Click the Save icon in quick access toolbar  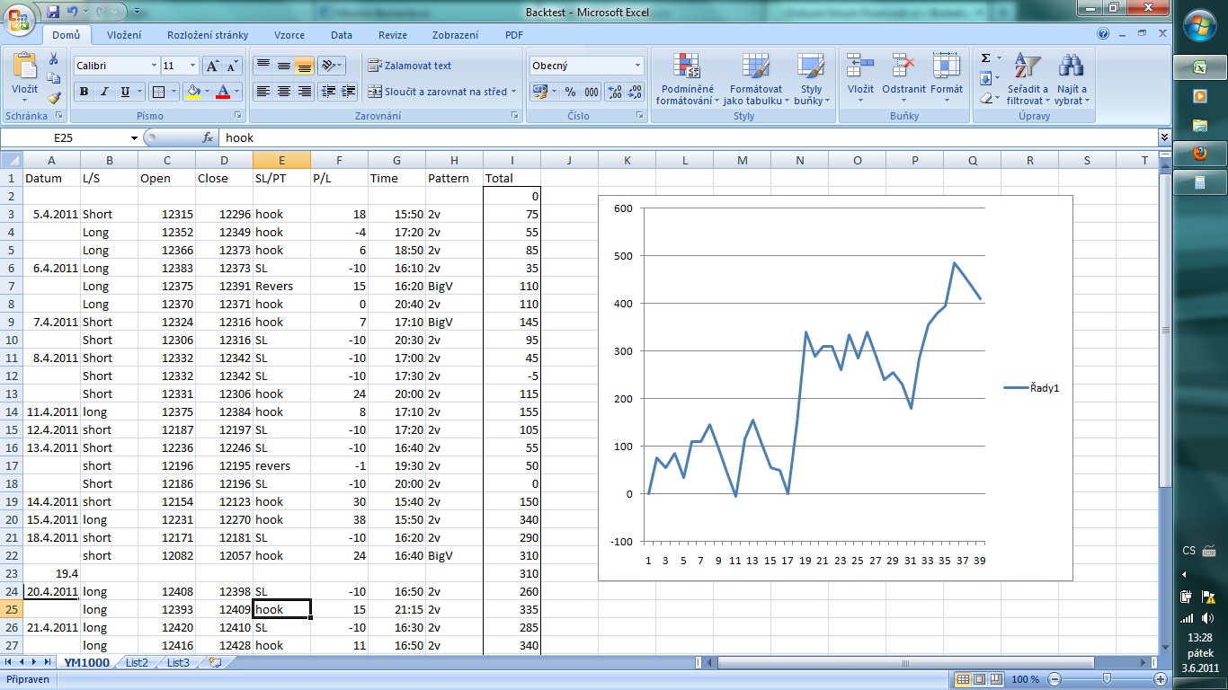coord(53,12)
